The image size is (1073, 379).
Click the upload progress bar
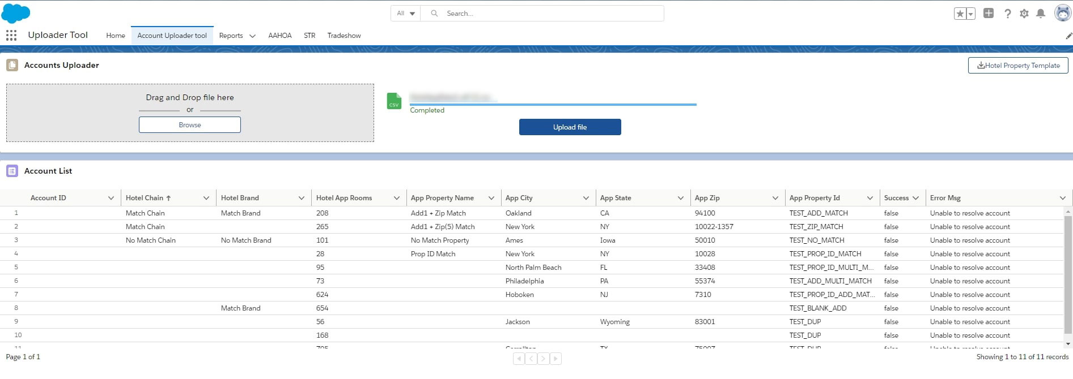click(553, 105)
